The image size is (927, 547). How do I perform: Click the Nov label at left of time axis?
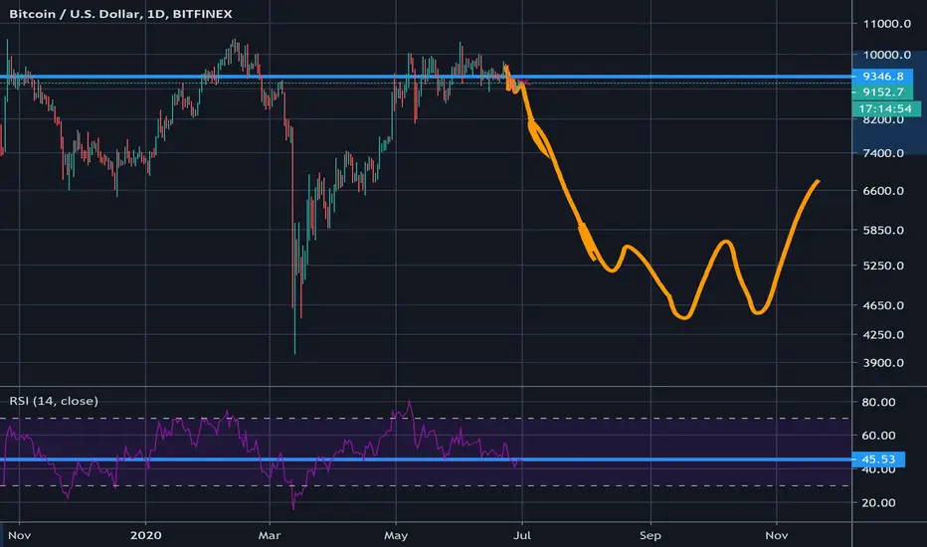point(19,535)
